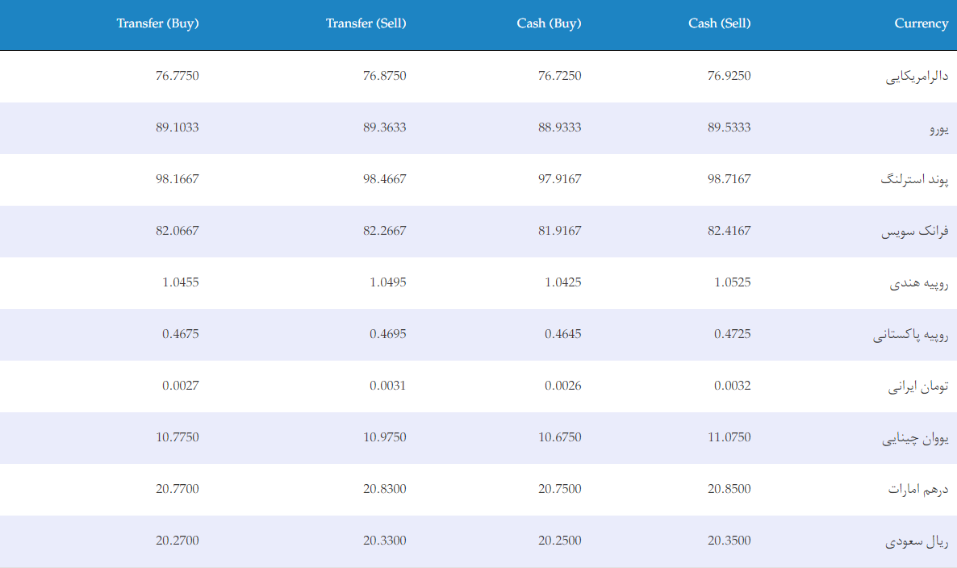Select the پوند استرلنگ currency name
This screenshot has width=957, height=568.
pyautogui.click(x=914, y=179)
